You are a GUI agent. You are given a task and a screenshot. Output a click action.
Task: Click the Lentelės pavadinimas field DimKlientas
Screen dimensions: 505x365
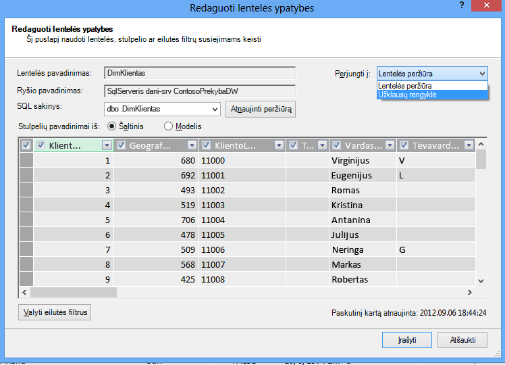tap(200, 73)
